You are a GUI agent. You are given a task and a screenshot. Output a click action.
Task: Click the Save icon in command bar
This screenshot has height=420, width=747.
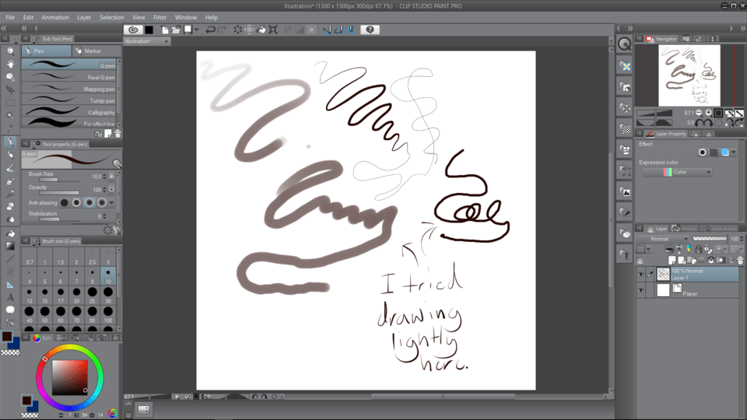[188, 30]
